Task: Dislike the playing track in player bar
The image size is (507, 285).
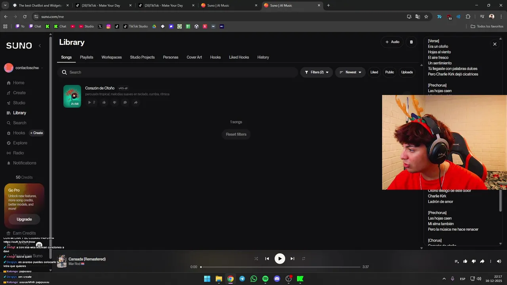Action: click(x=474, y=261)
